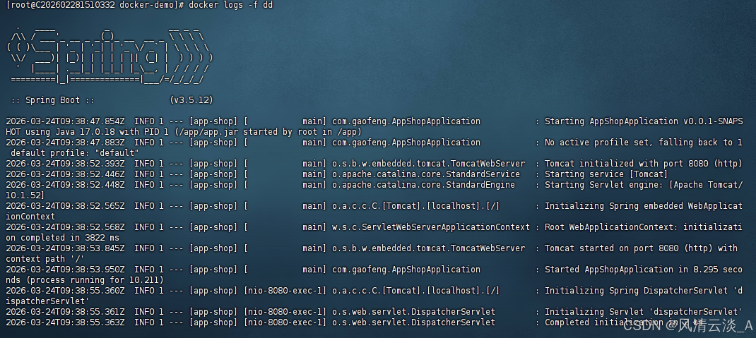Click 'Tomcat started on port 8080 (http) with' message
756x338 pixels.
pyautogui.click(x=642, y=248)
